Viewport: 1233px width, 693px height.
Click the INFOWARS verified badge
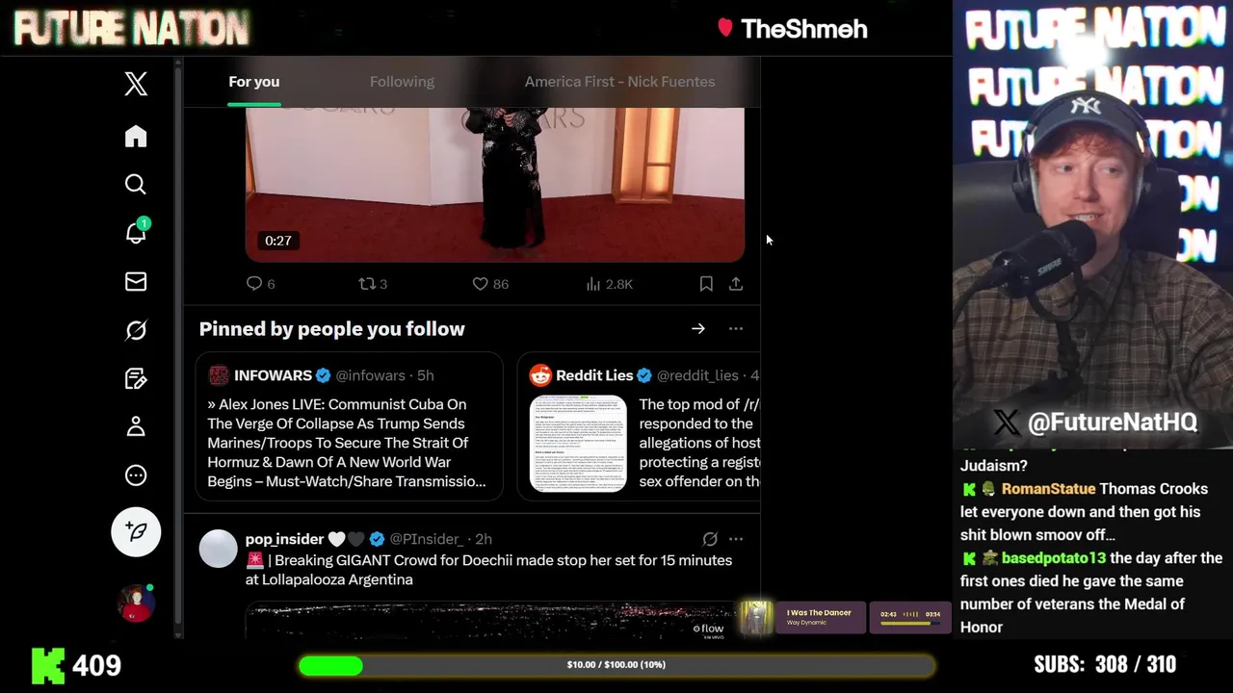[x=324, y=375]
